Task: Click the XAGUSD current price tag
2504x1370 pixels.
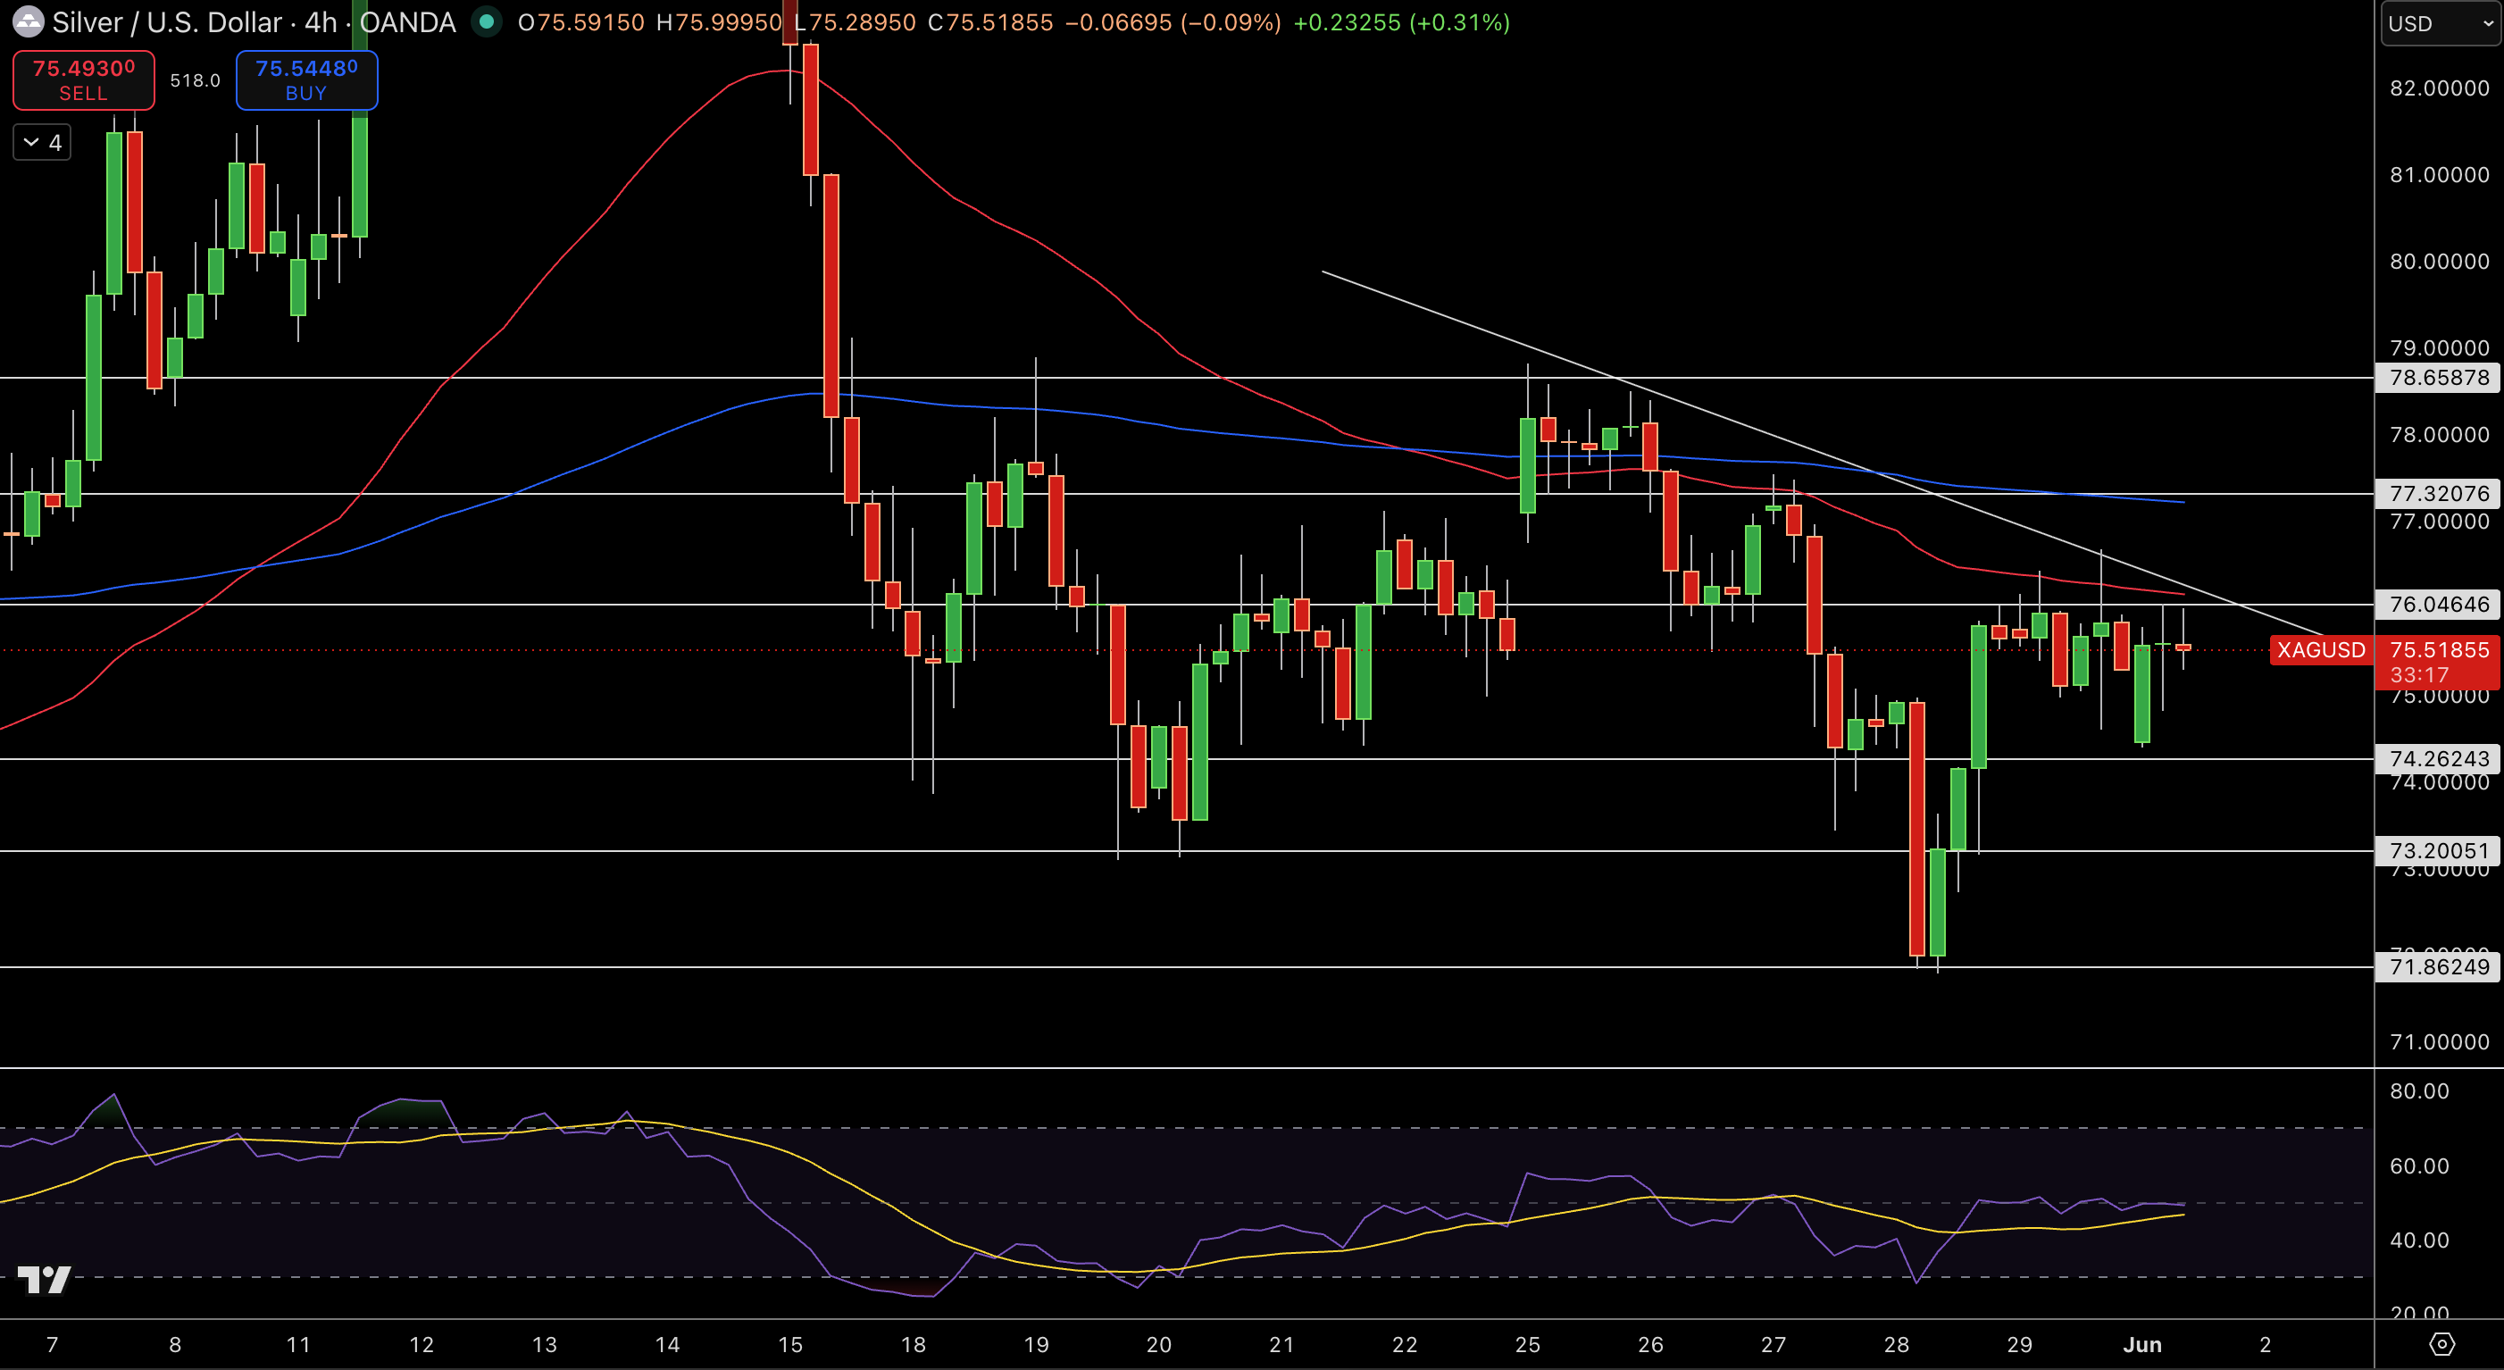Action: (2321, 649)
